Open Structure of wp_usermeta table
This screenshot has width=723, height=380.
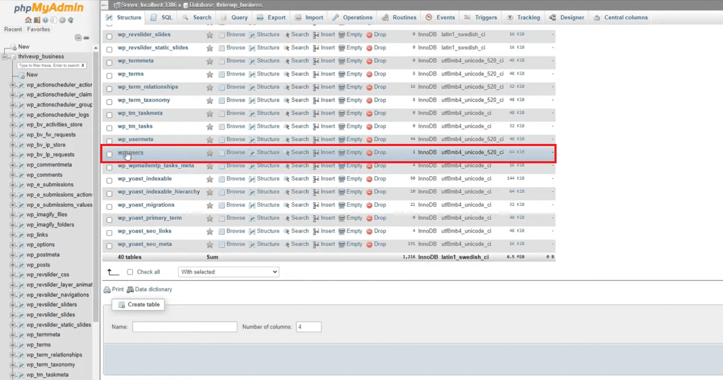(268, 139)
